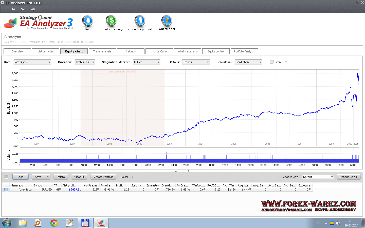This screenshot has width=365, height=228.
Task: Open the X Axis dropdown
Action: click(x=196, y=62)
